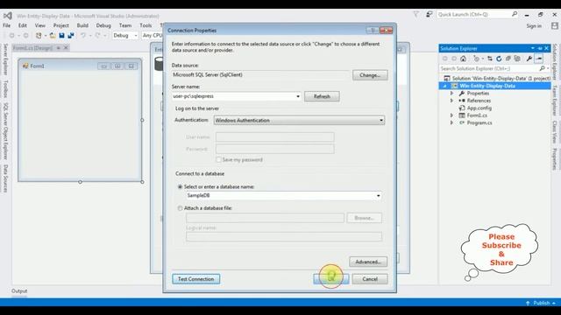Click the Publish icon in status bar
The width and height of the screenshot is (561, 315).
pyautogui.click(x=528, y=303)
